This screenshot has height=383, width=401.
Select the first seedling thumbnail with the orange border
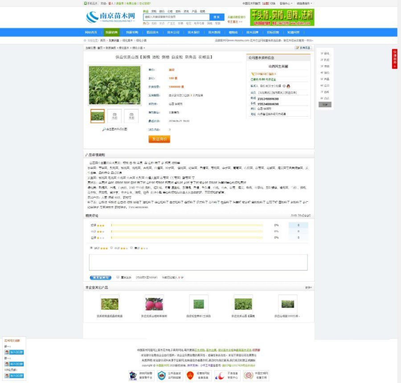click(98, 116)
